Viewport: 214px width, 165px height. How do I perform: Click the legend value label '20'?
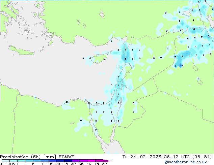click(58, 164)
